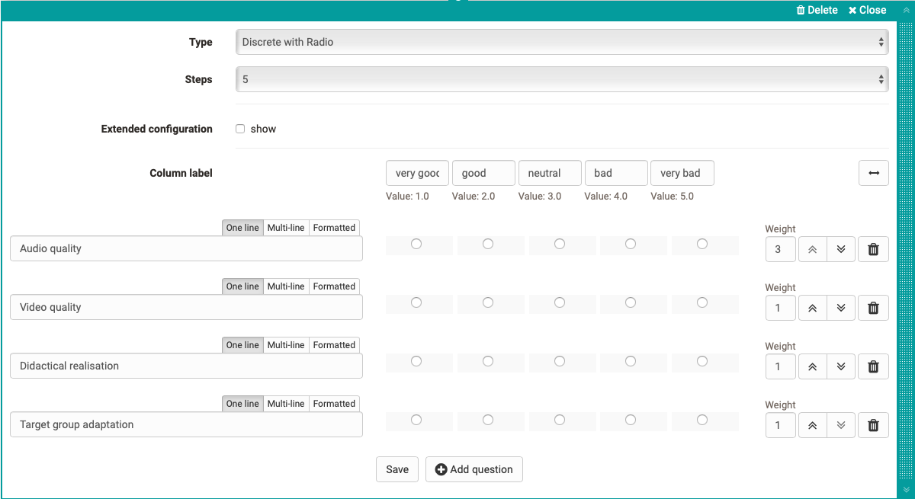Select Formatted mode for Didactical realisation
This screenshot has height=499, width=915.
[334, 344]
